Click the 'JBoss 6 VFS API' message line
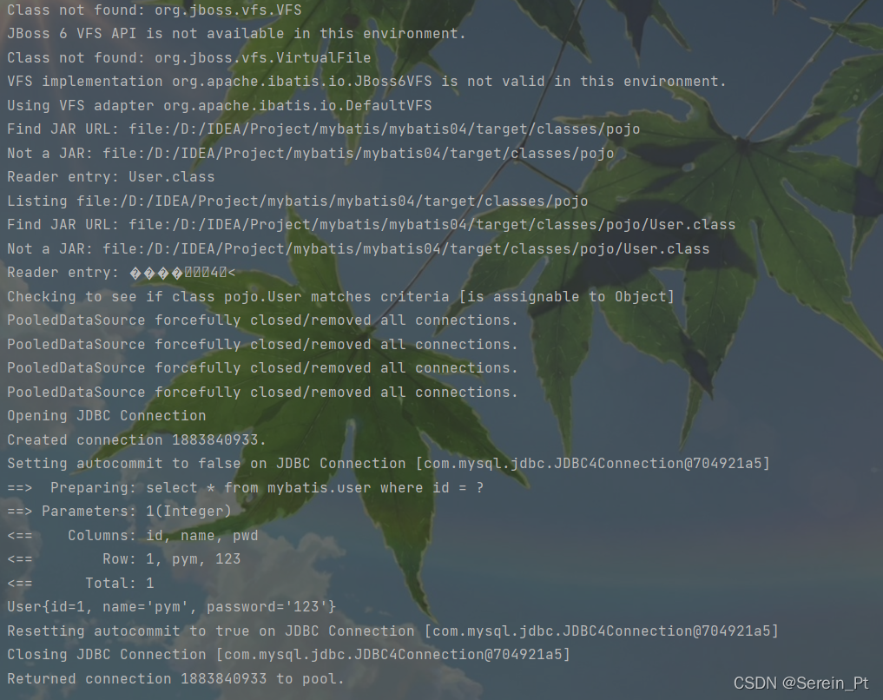 (236, 34)
